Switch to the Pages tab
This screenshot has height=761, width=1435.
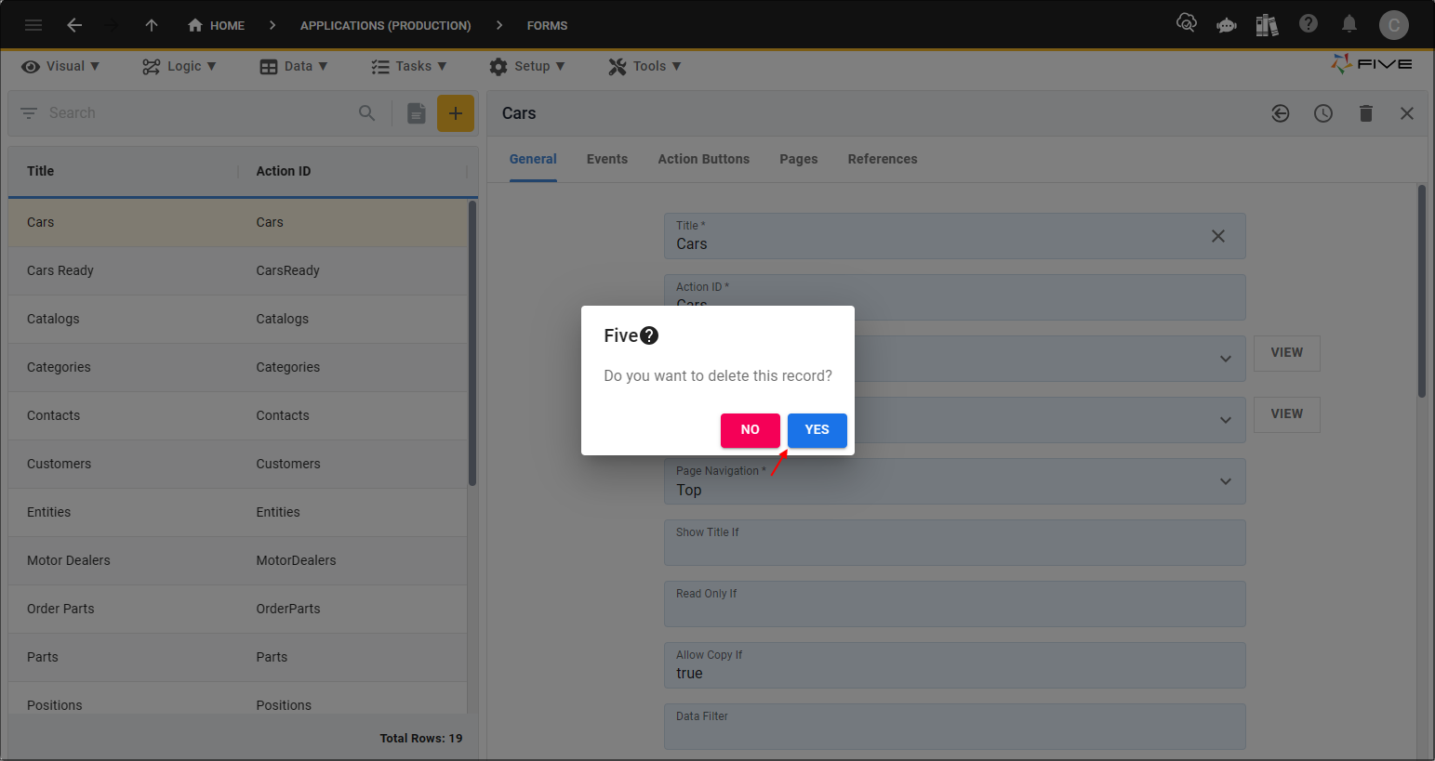[799, 159]
